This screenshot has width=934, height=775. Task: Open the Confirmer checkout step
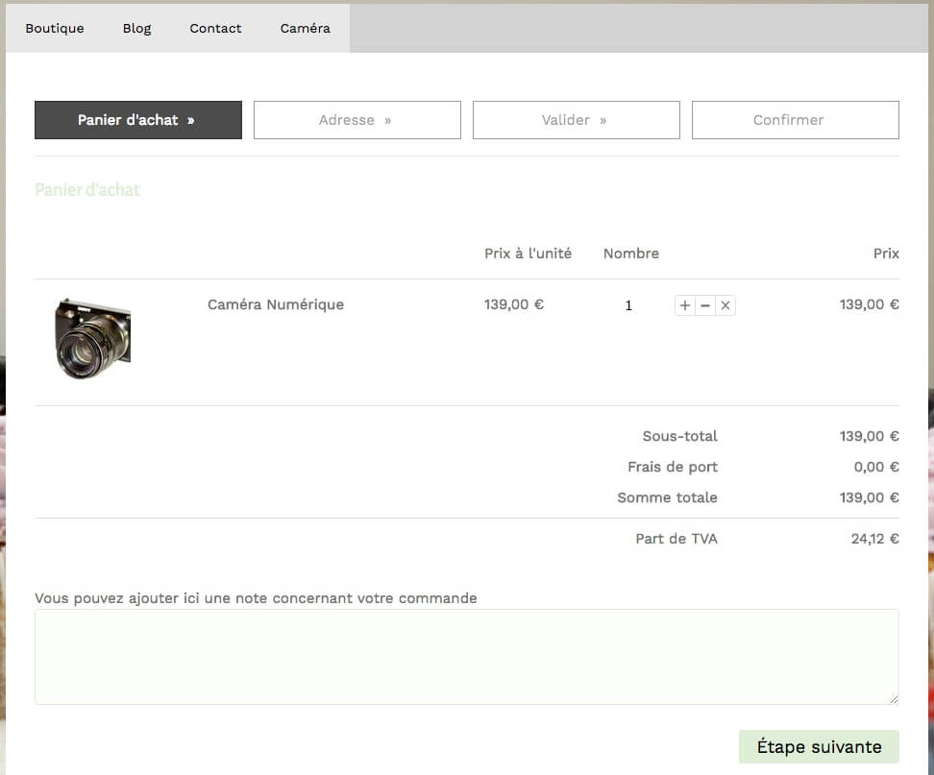tap(796, 120)
